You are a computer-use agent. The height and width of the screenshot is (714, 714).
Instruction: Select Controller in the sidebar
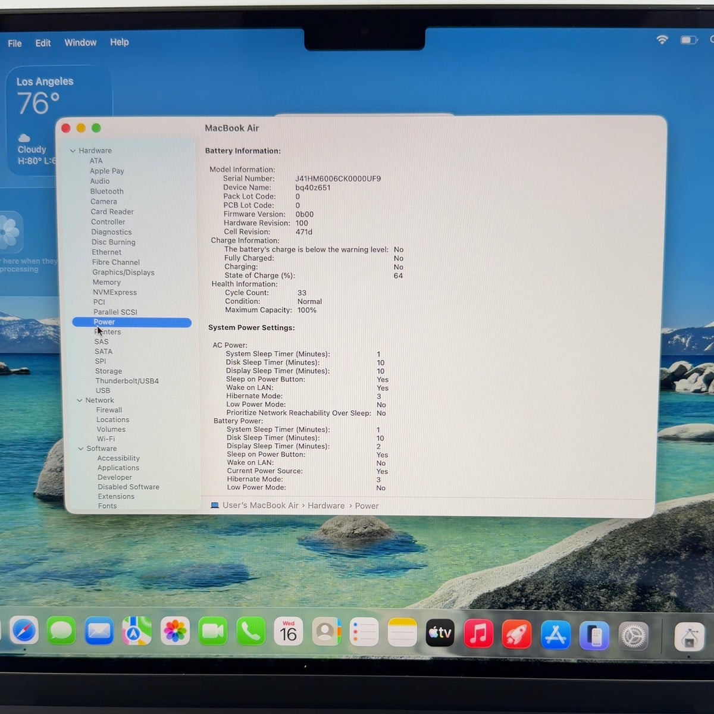(x=108, y=221)
